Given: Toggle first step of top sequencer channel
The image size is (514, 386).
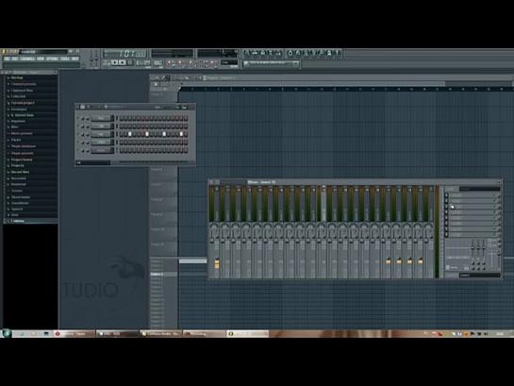Looking at the screenshot, I should click(x=122, y=118).
